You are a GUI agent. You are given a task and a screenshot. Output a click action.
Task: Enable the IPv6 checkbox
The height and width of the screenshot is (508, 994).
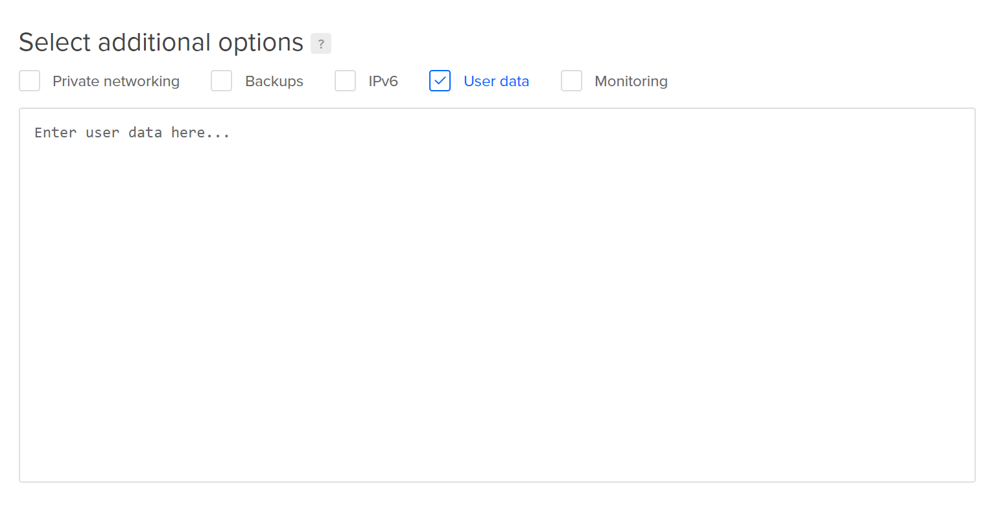(346, 81)
